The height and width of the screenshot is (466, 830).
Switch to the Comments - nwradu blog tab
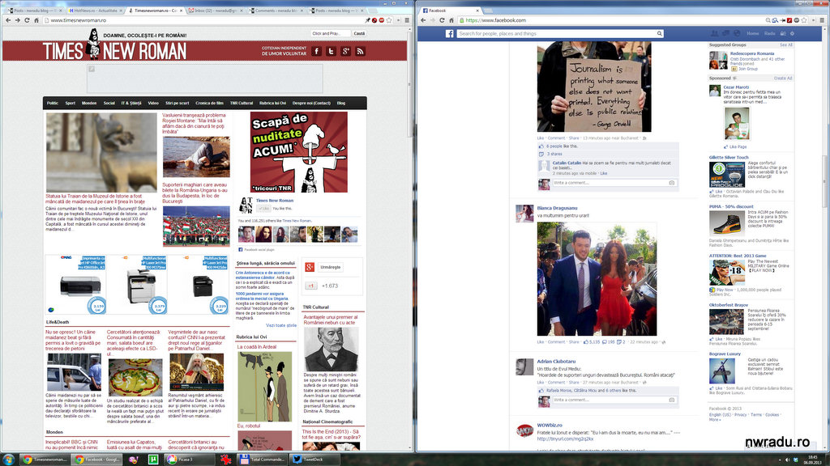coord(276,11)
